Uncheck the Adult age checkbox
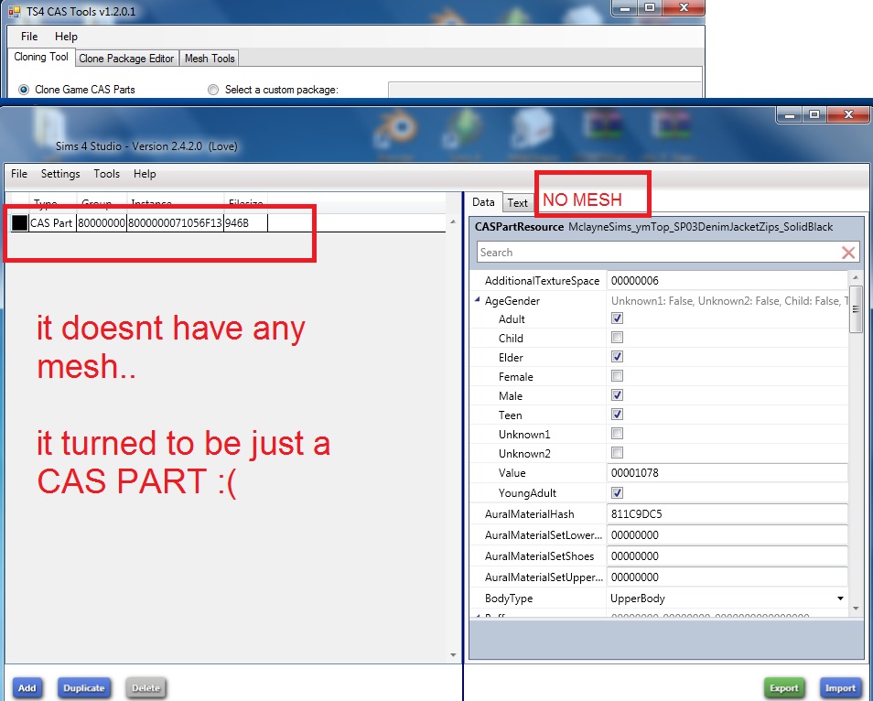The image size is (873, 701). (619, 318)
